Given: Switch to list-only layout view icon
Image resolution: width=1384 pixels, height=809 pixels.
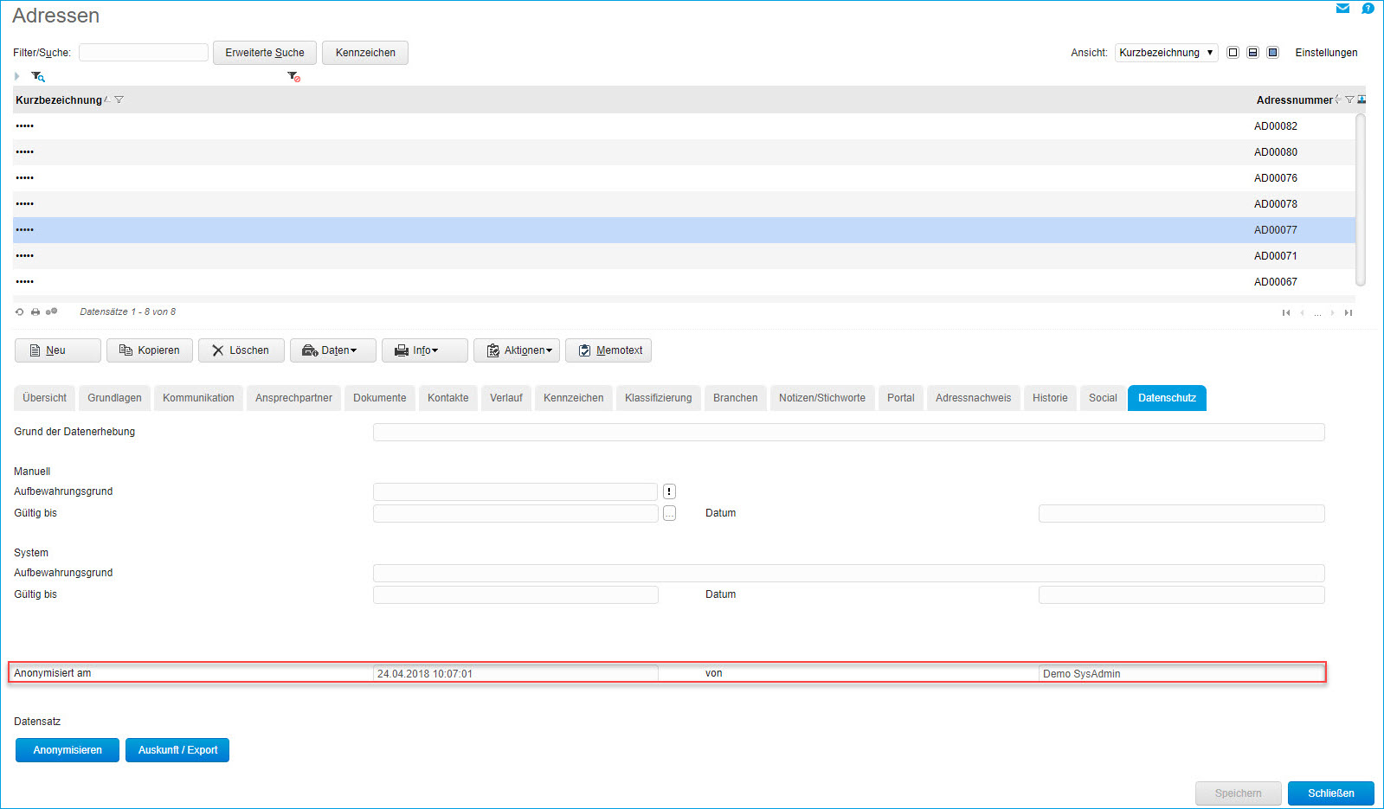Looking at the screenshot, I should [x=1233, y=53].
